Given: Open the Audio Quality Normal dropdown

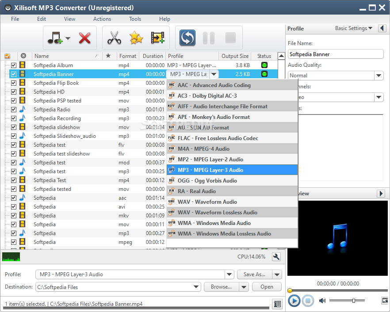Looking at the screenshot, I should [x=379, y=75].
